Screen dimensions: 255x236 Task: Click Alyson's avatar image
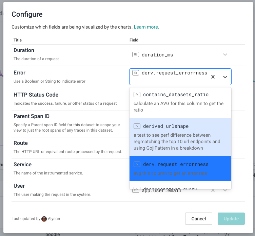(x=44, y=219)
